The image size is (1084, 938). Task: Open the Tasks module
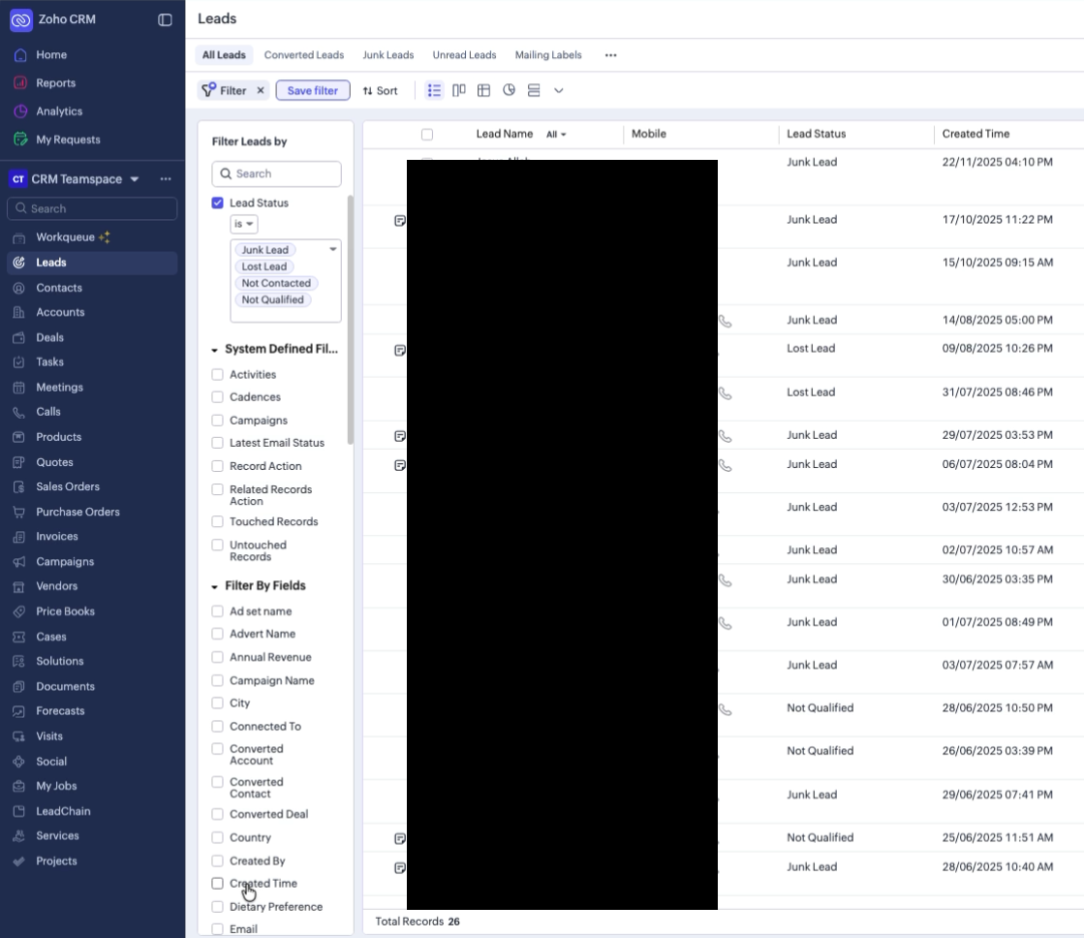pos(49,361)
